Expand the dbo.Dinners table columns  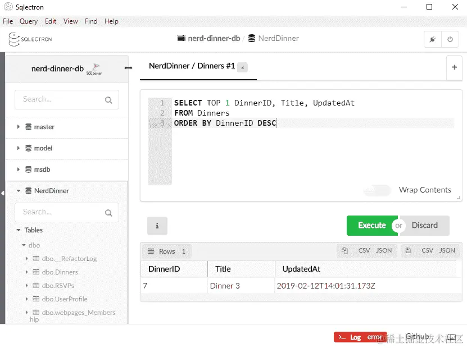[27, 272]
